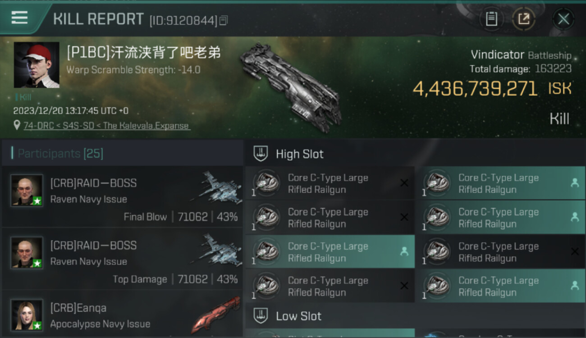The width and height of the screenshot is (586, 338).
Task: Open the 74-DRC system location link
Action: coord(107,126)
